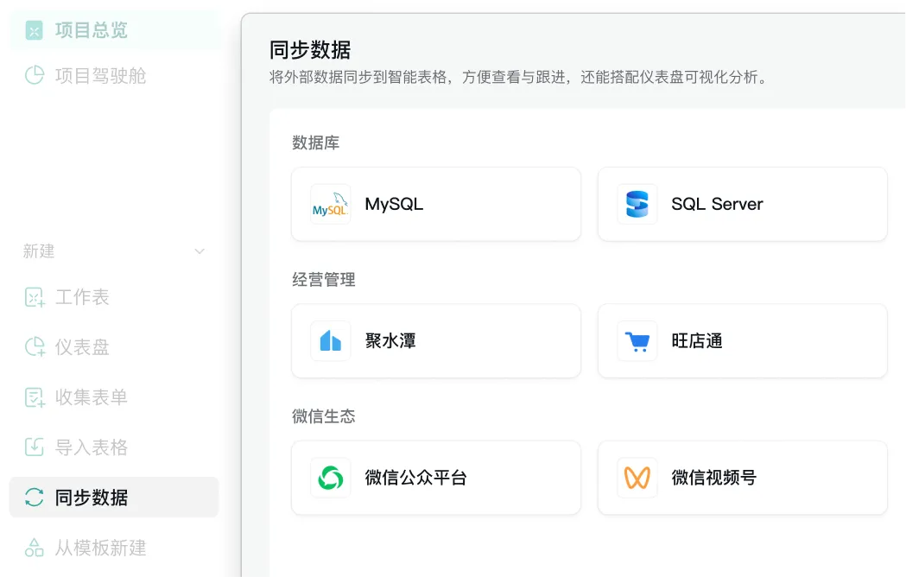Select the MySQL data source card
This screenshot has height=577, width=906.
435,205
